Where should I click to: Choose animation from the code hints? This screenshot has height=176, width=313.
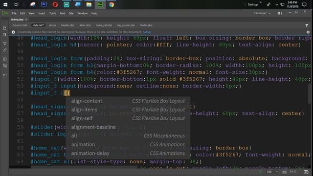tap(128, 145)
